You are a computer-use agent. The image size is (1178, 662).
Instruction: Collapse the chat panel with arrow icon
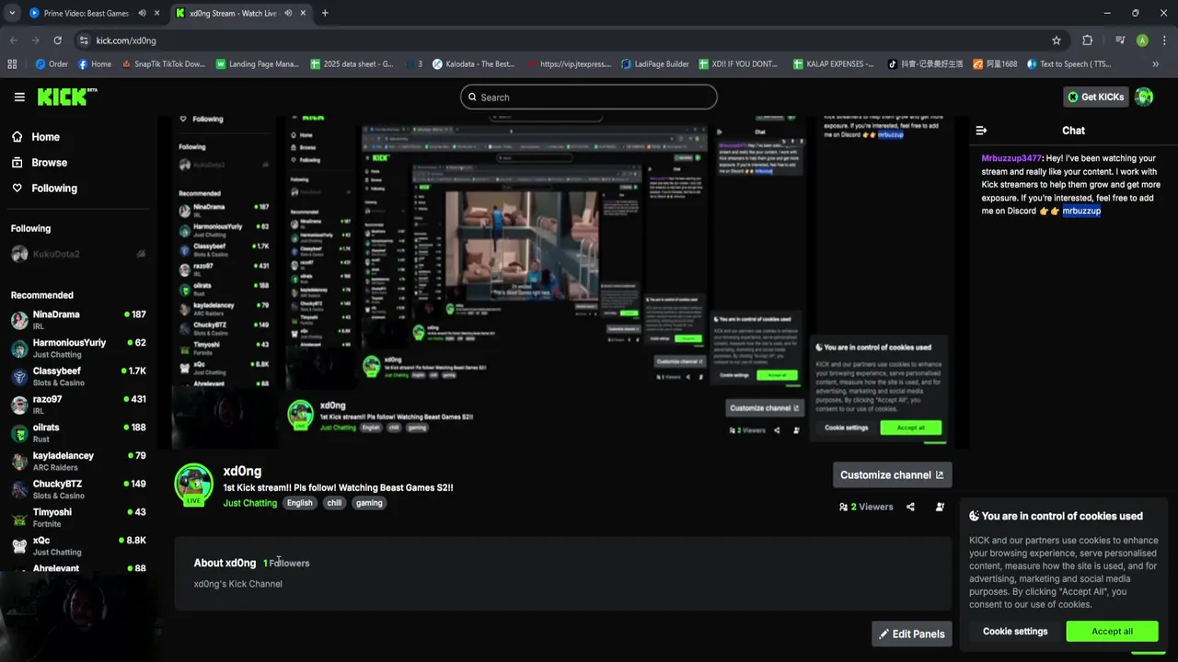click(981, 131)
